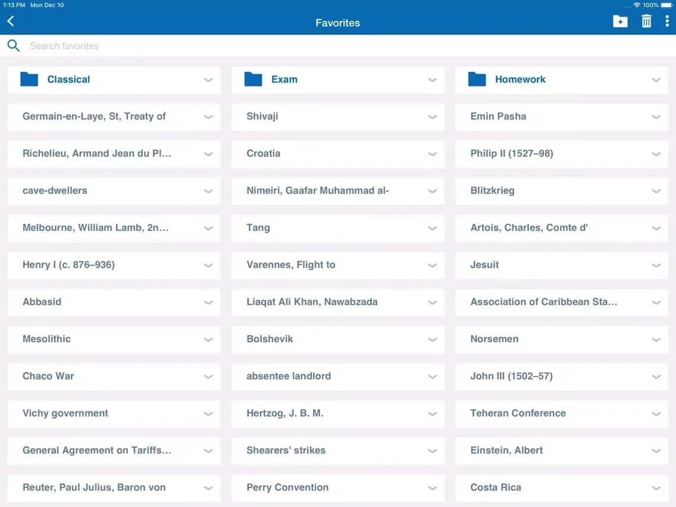Viewport: 676px width, 507px height.
Task: Open the Perry Convention entry
Action: point(287,487)
